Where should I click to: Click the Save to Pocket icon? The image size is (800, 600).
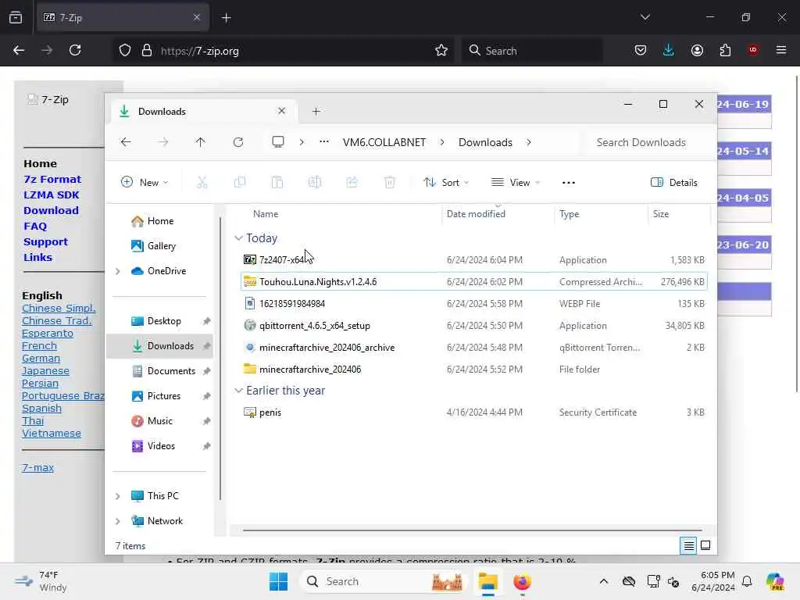(641, 50)
